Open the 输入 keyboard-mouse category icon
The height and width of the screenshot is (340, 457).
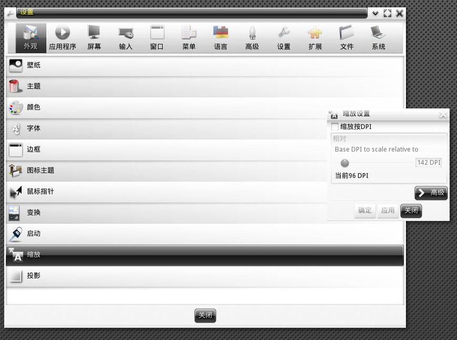pyautogui.click(x=126, y=38)
